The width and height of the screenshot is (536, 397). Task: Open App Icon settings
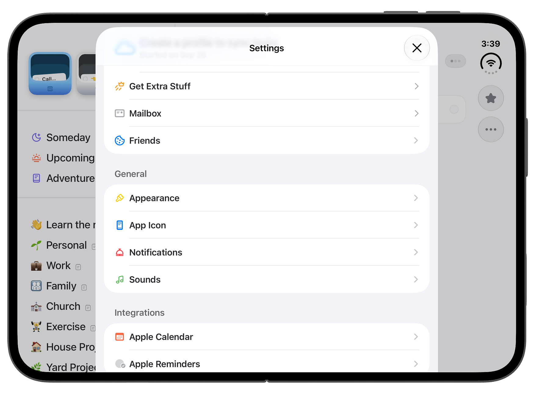[266, 225]
